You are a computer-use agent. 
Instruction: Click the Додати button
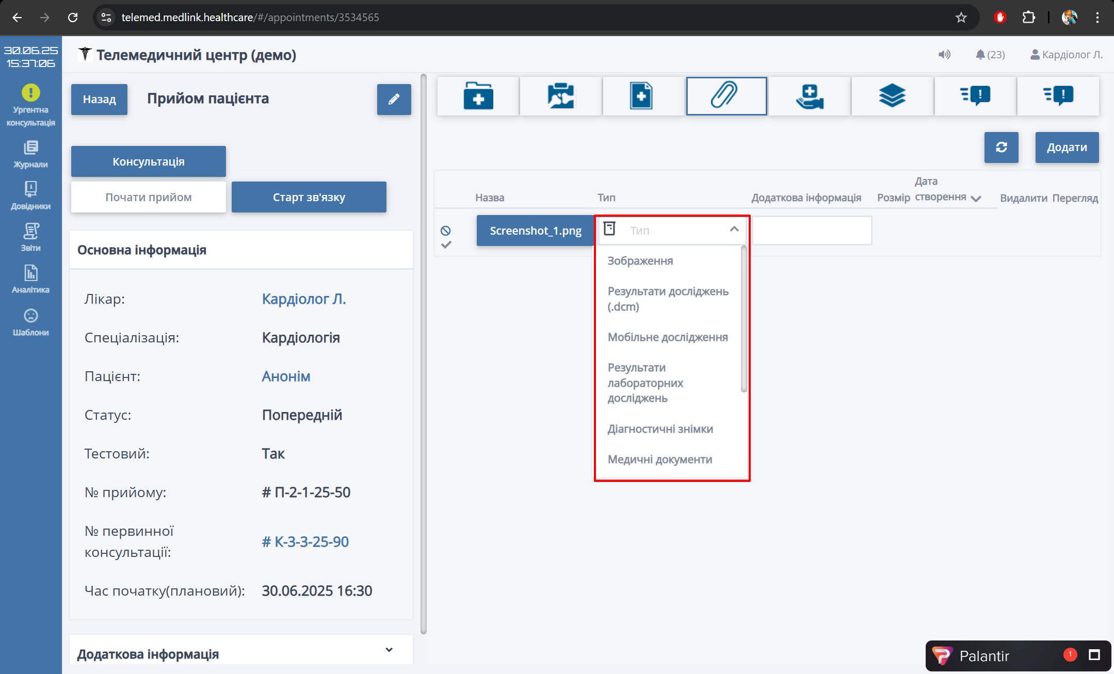[x=1067, y=147]
